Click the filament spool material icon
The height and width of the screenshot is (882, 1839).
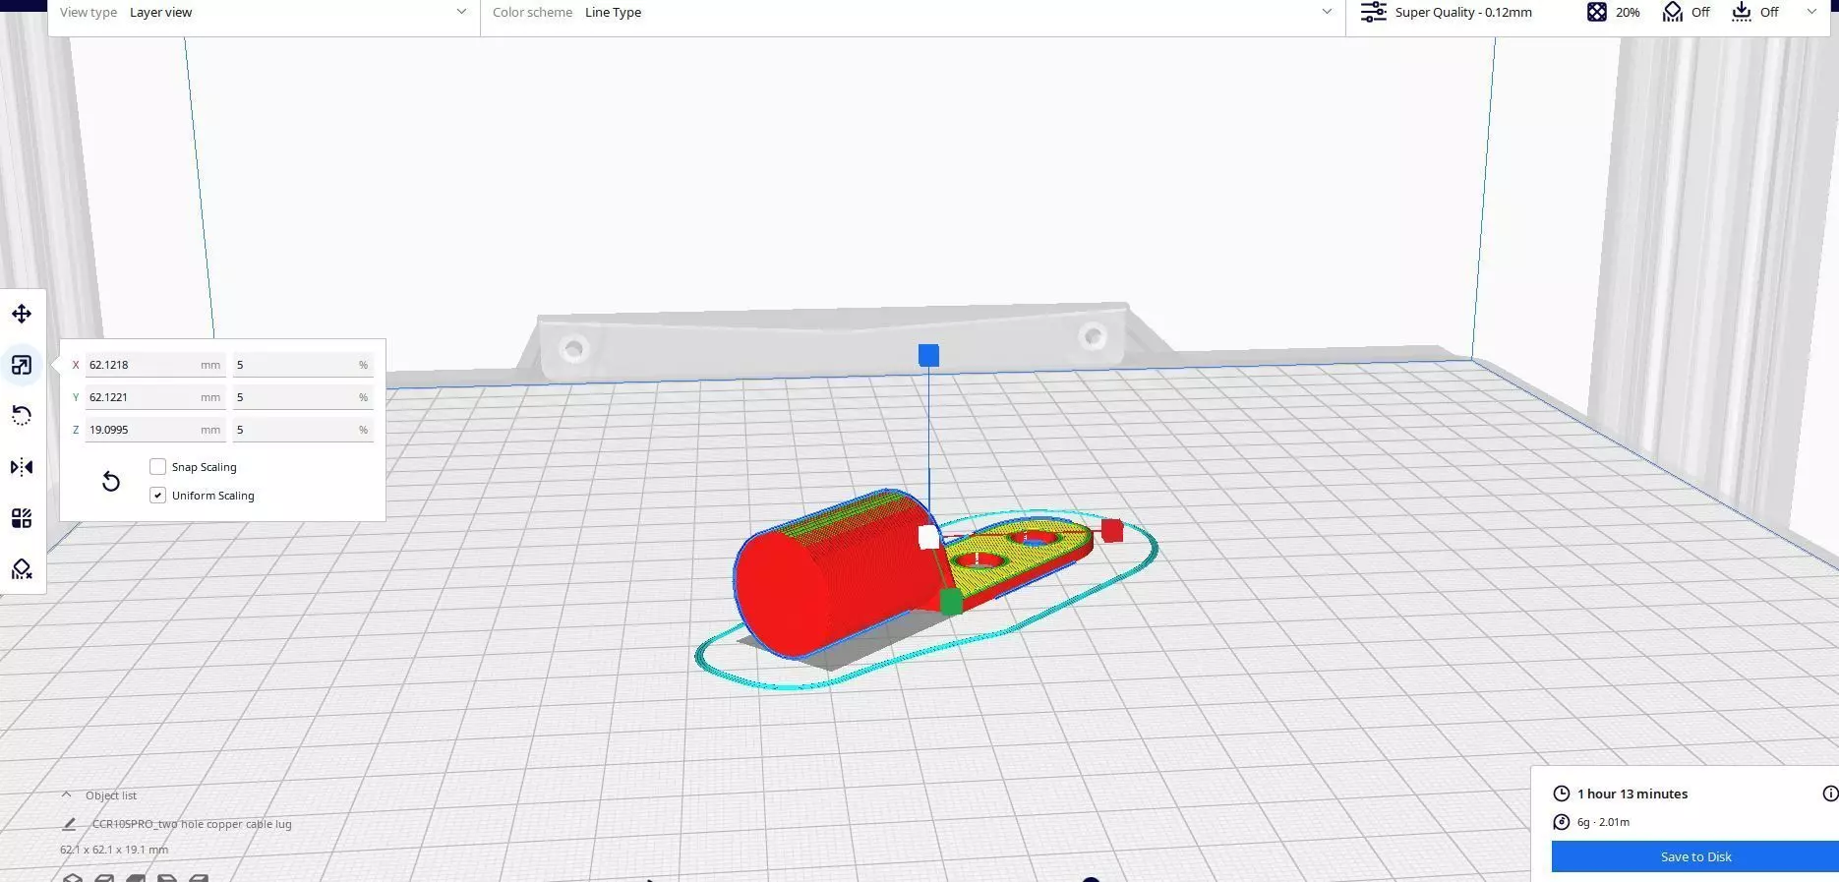coord(1561,822)
